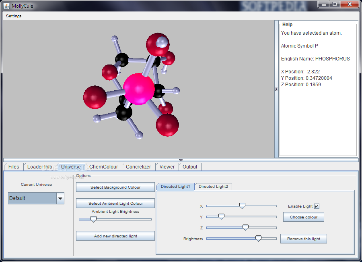The height and width of the screenshot is (262, 362).
Task: Click the MollyCule Java icon in title bar
Action: (6, 6)
